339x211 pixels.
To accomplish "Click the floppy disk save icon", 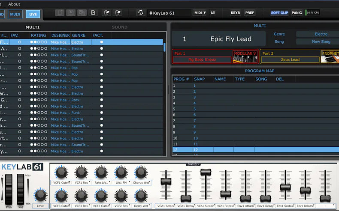I will [71, 13].
